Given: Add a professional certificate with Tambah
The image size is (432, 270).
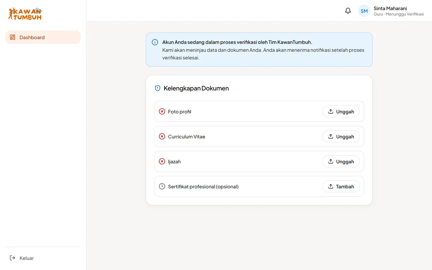Looking at the screenshot, I should coord(341,186).
